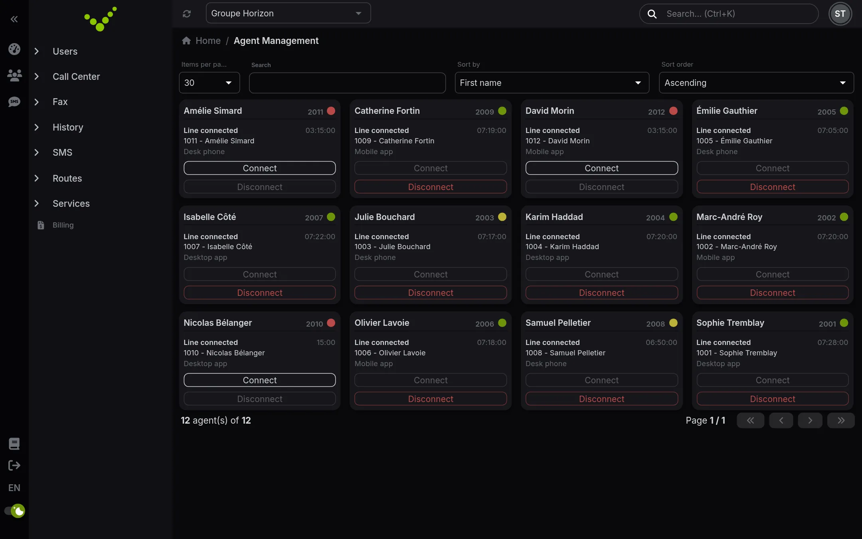Open Billing via its invoice icon
The image size is (862, 539).
(41, 225)
